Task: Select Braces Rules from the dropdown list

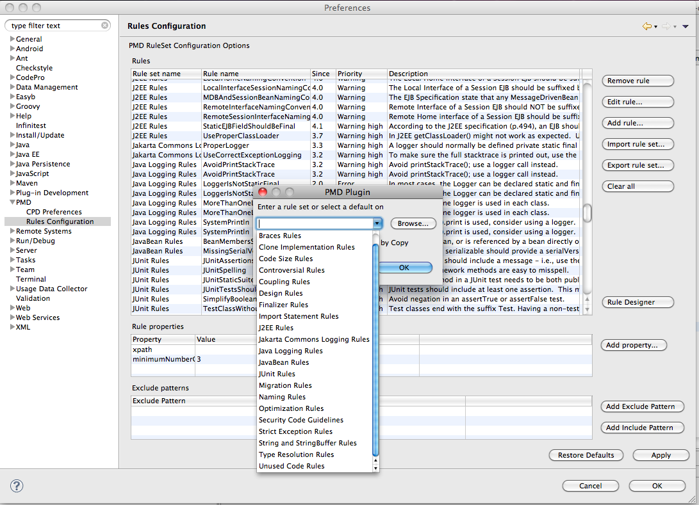Action: click(315, 236)
